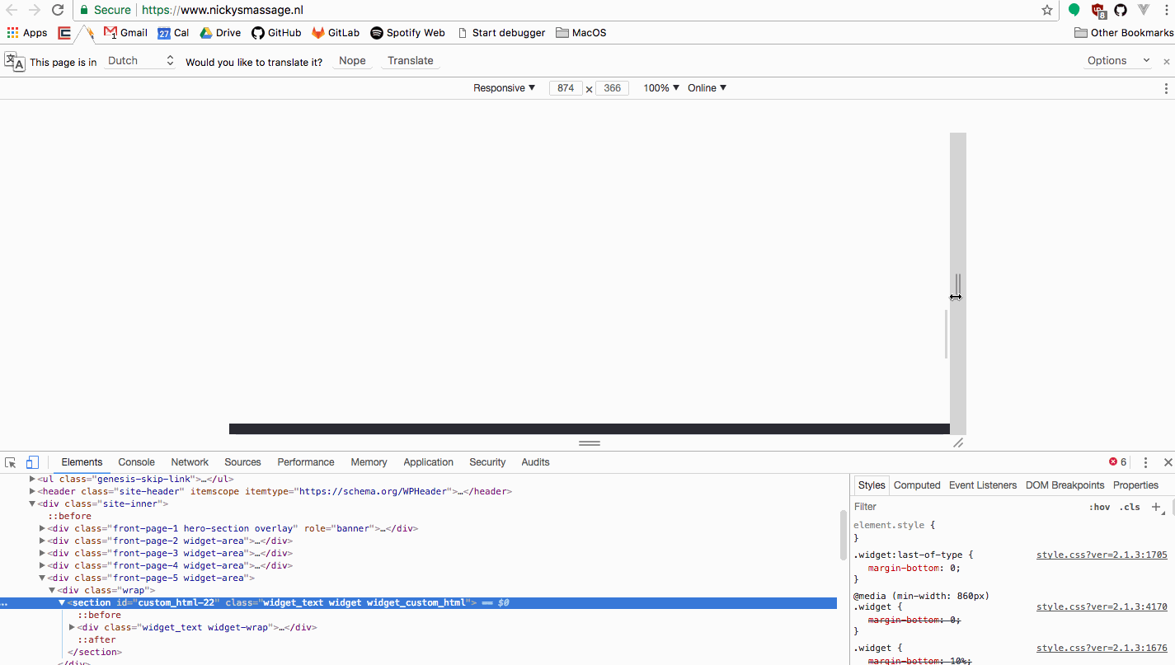The image size is (1175, 665).
Task: Decline translation with the Nope button
Action: pos(352,61)
